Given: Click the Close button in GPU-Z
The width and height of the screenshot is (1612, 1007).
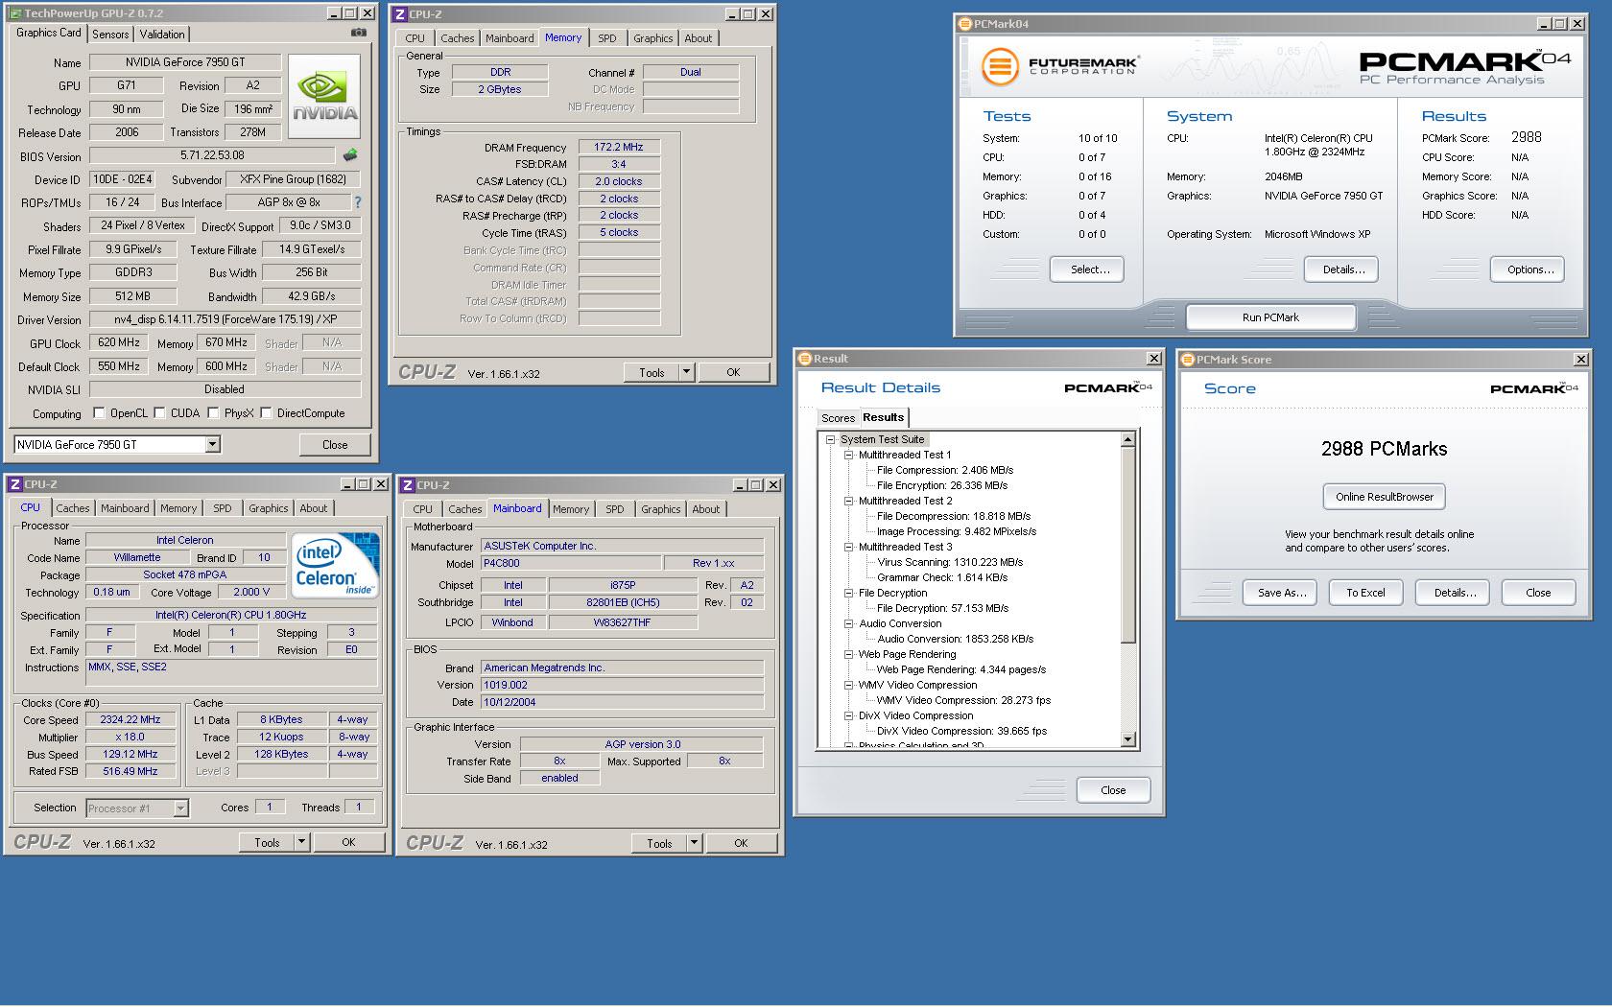Looking at the screenshot, I should tap(335, 444).
